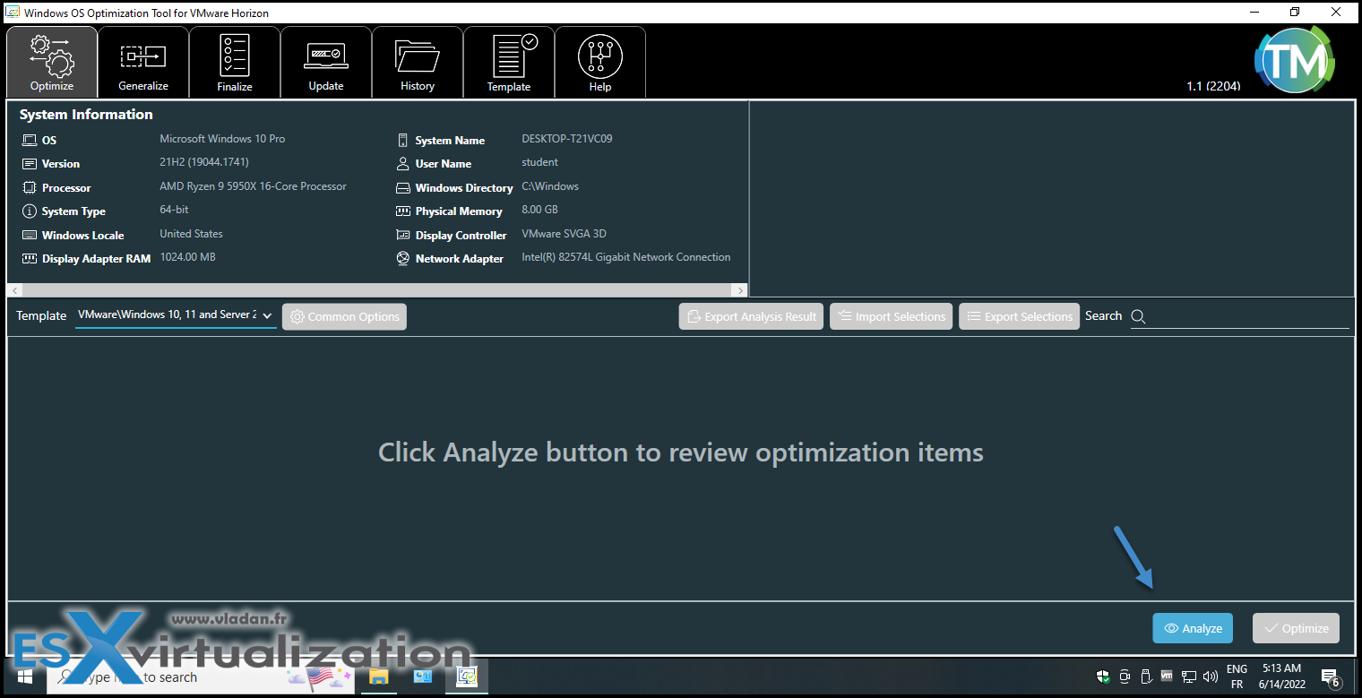
Task: Click the System Type info icon
Action: tap(29, 211)
